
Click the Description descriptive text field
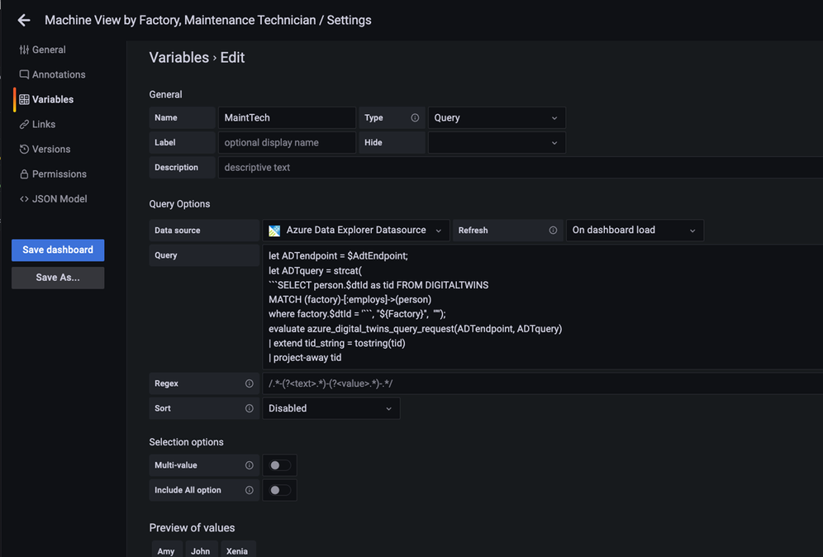pyautogui.click(x=521, y=168)
